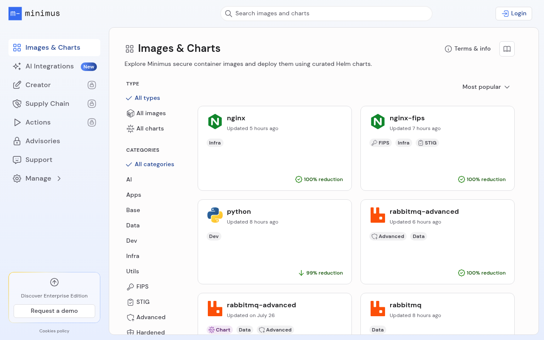
Task: Focus the Search images and charts field
Action: tap(326, 14)
